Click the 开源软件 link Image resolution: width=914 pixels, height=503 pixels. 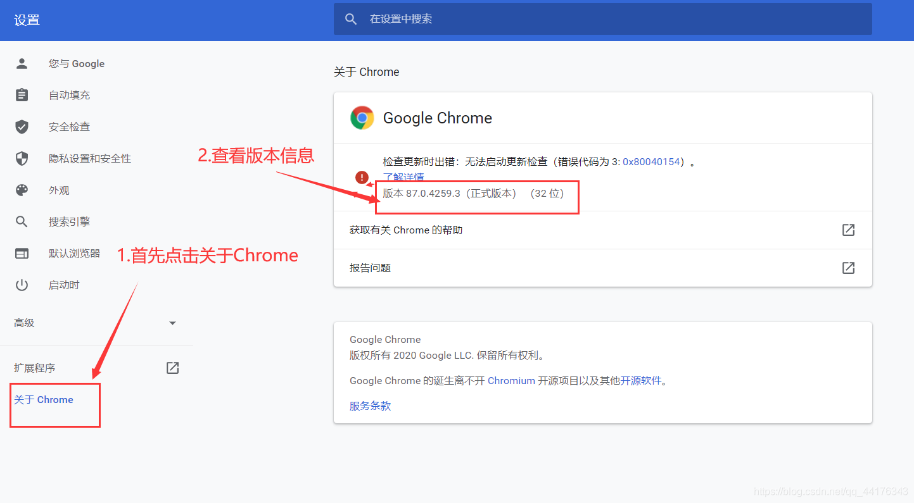(640, 381)
